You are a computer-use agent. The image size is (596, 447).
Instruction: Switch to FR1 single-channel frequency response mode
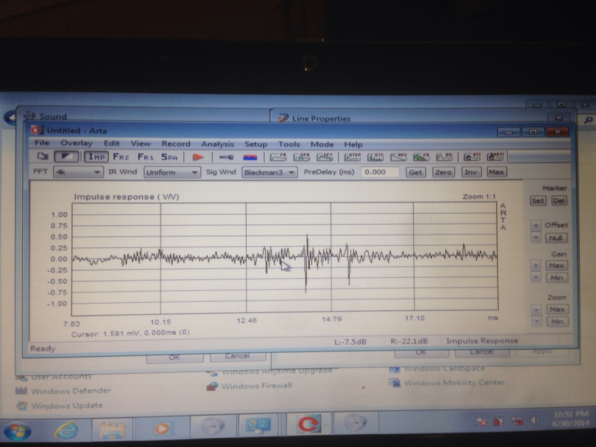point(146,157)
